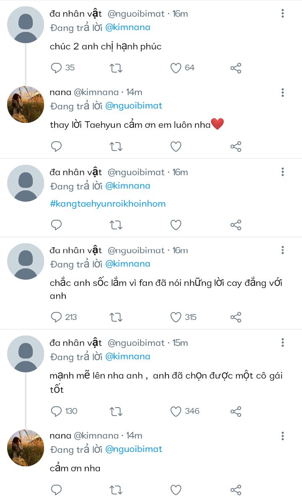Viewport: 302px width, 499px height.
Task: Like the tweet showing 64 likes
Action: pyautogui.click(x=176, y=68)
